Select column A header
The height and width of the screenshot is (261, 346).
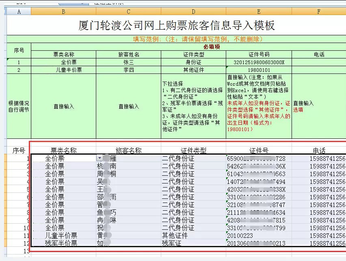[19, 11]
